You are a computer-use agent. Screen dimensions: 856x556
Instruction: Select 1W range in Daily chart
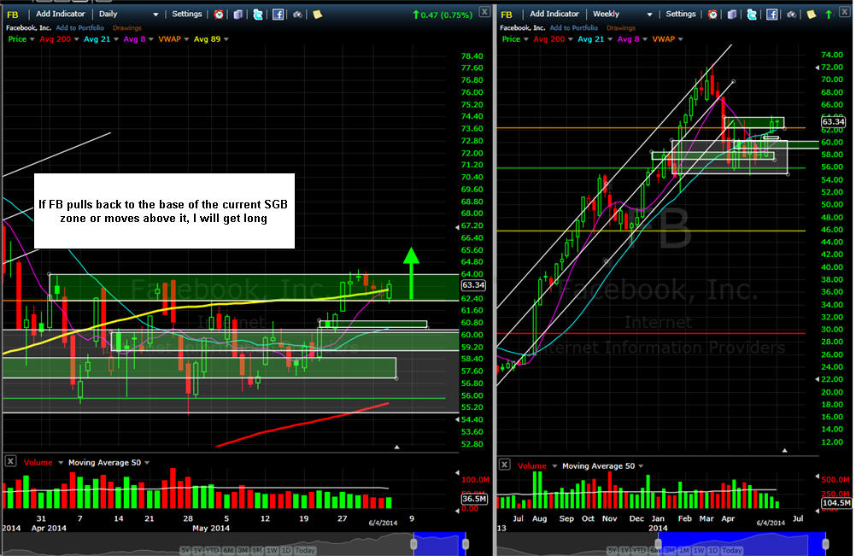click(272, 550)
